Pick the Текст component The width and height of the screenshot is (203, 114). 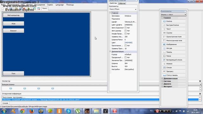pos(174,29)
